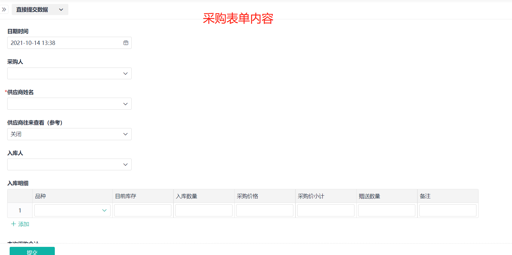Select the 采购价小计 input in row 1

click(x=326, y=210)
